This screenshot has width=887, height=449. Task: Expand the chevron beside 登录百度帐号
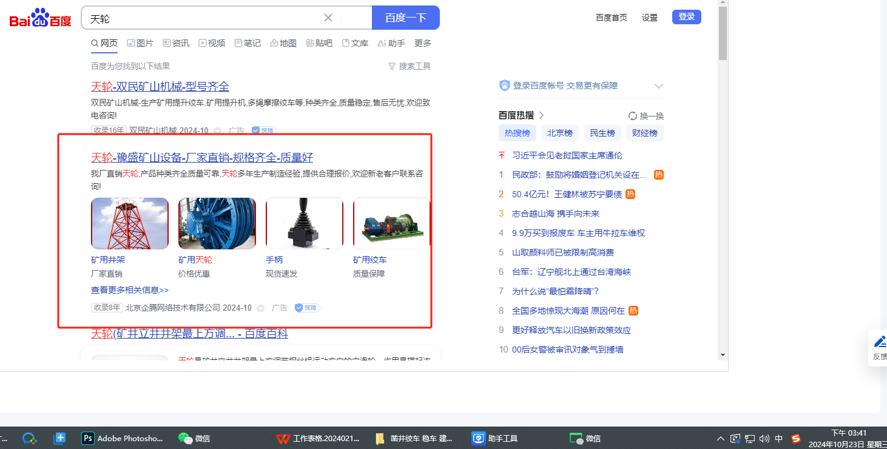[659, 86]
